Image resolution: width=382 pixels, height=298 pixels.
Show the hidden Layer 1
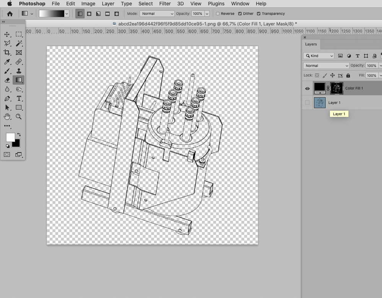tap(307, 103)
